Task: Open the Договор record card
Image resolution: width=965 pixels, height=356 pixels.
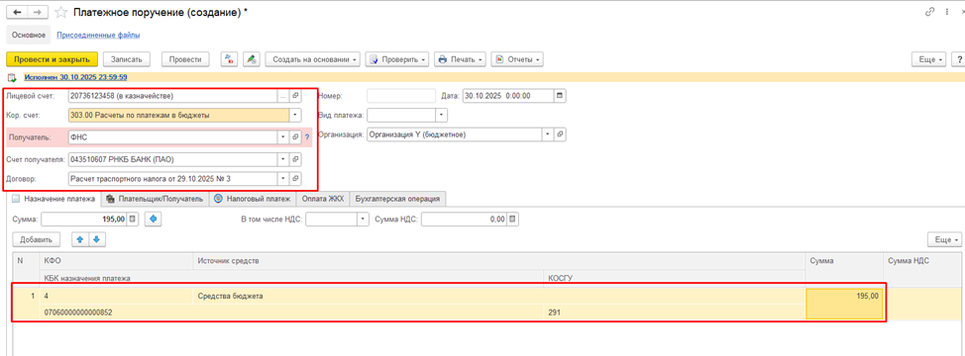Action: (295, 179)
